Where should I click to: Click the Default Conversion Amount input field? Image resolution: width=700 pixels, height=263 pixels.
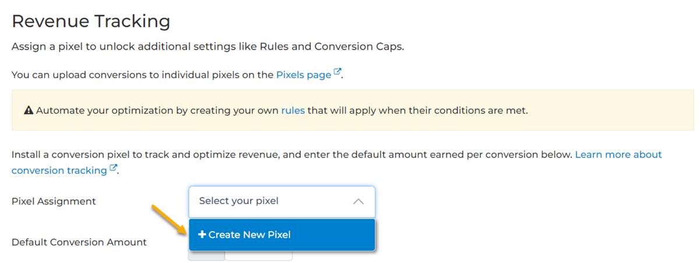(258, 255)
